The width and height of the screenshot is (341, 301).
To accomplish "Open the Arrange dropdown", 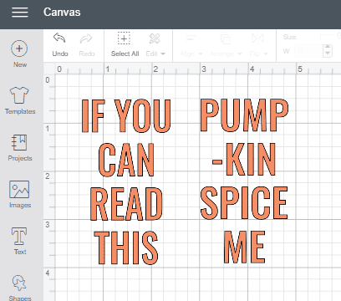I will [226, 45].
